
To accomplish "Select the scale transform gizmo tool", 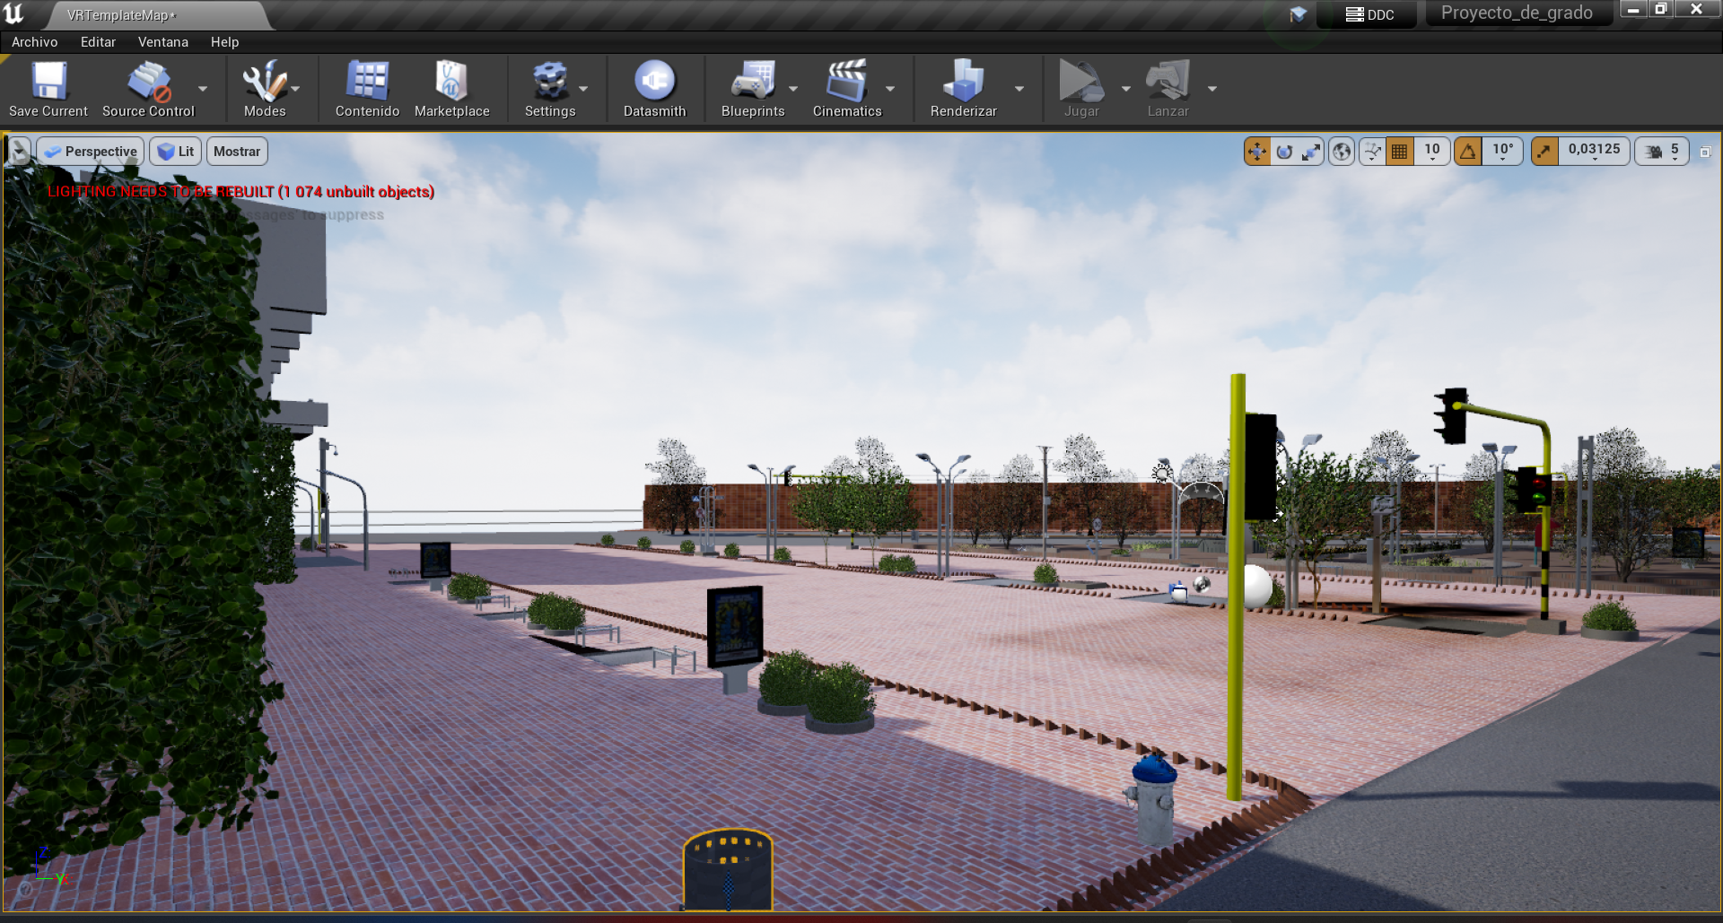I will tap(1311, 152).
